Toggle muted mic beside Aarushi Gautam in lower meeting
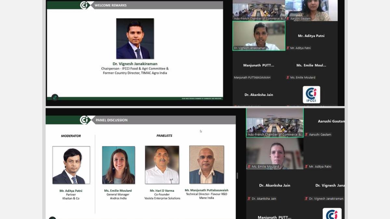The width and height of the screenshot is (390, 219). click(306, 134)
